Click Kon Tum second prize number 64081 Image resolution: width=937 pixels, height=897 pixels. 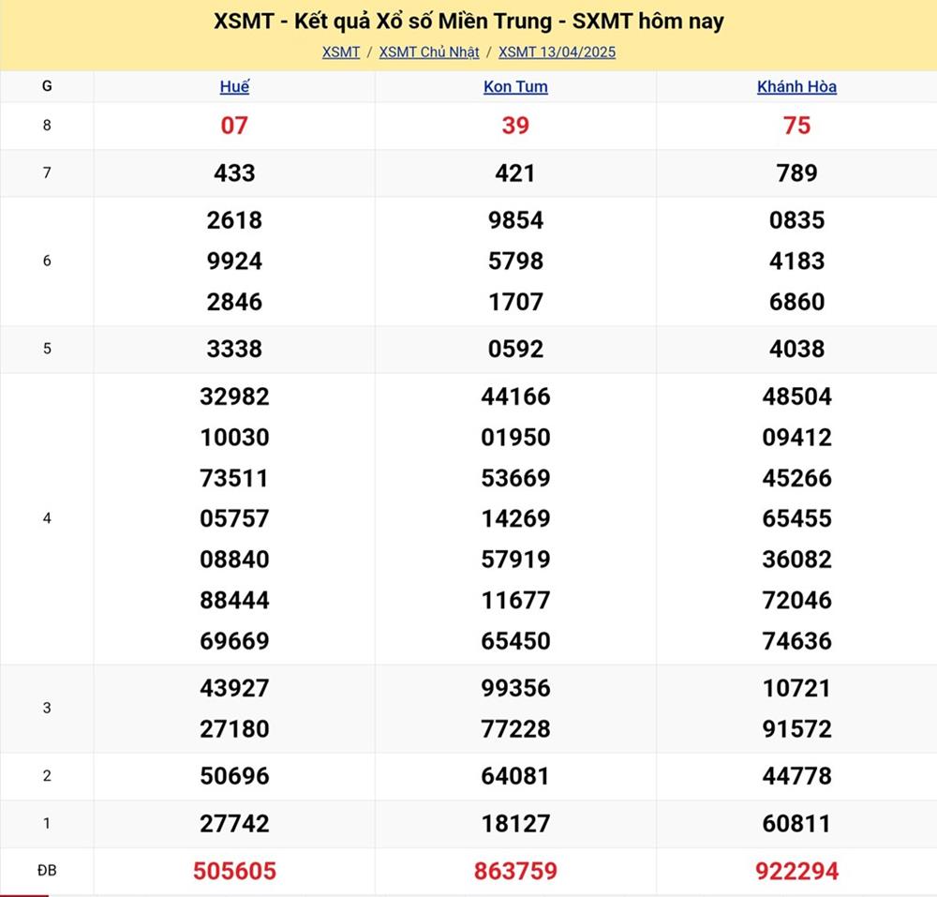[x=515, y=776]
